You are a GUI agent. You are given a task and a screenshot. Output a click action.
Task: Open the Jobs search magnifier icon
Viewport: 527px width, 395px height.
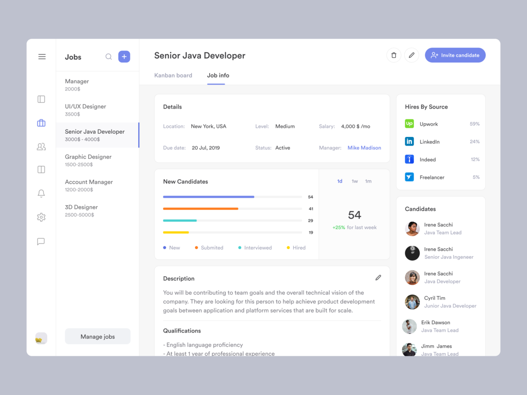point(109,57)
